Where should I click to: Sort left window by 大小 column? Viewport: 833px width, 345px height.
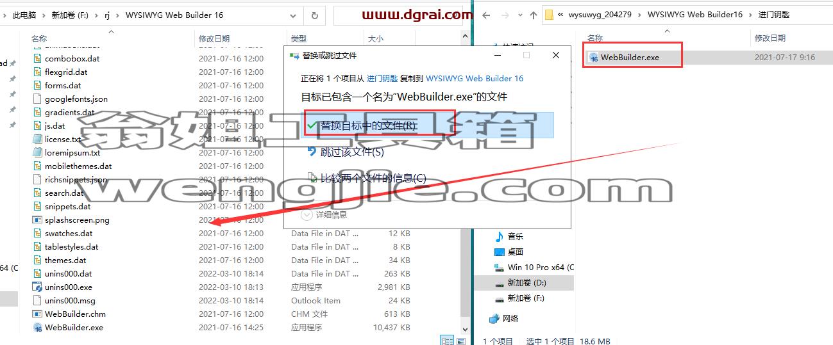[375, 38]
